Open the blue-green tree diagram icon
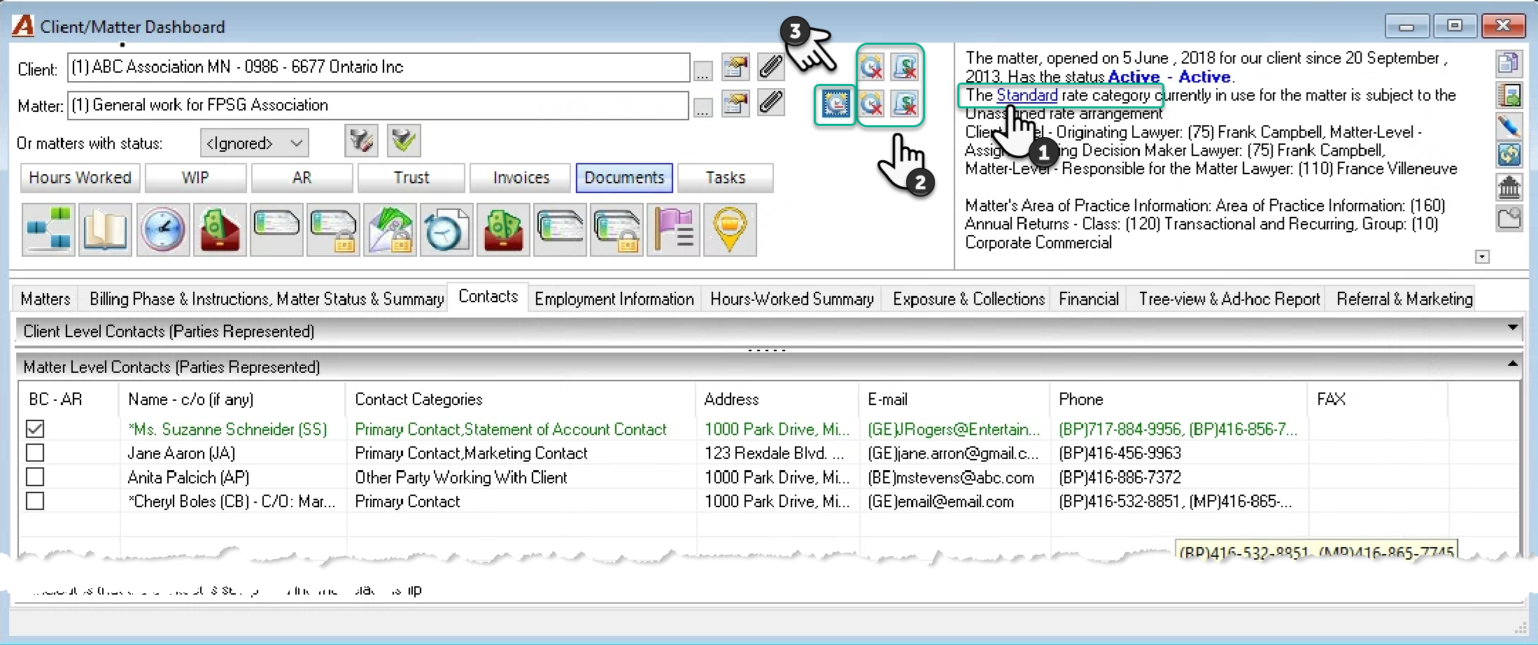1538x645 pixels. [x=48, y=229]
